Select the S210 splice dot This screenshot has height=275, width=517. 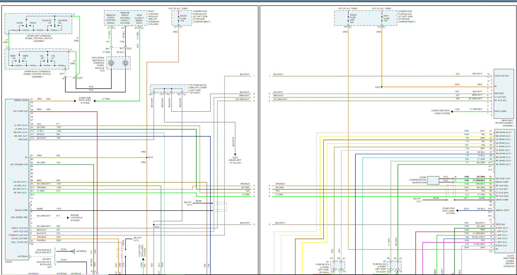click(x=147, y=157)
